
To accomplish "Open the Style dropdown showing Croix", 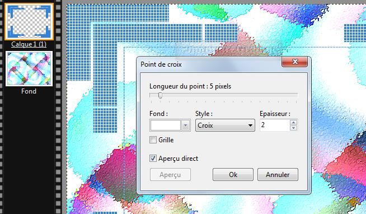I will [x=225, y=125].
